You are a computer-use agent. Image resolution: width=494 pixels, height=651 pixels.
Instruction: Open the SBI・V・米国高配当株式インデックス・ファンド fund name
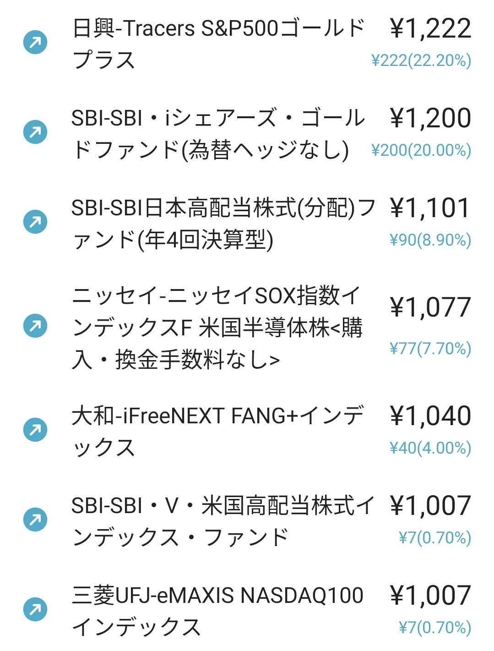point(222,521)
